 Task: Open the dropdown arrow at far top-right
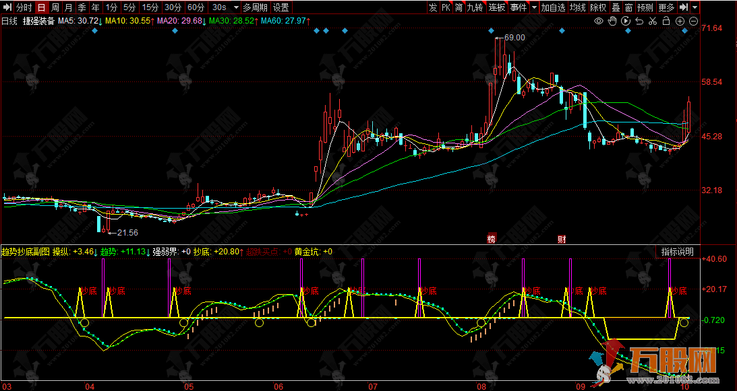[695, 7]
